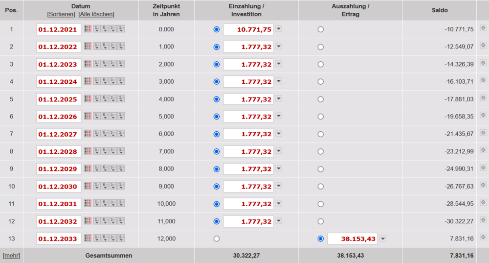The width and height of the screenshot is (489, 263).
Task: Click the amount field in row 11
Action: [x=248, y=204]
